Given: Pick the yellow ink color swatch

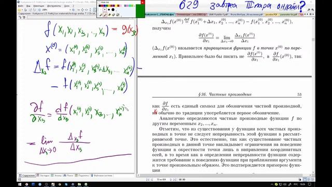Looking at the screenshot, I should coord(116,6).
